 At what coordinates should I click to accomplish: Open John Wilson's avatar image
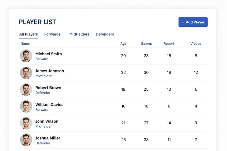tap(26, 123)
